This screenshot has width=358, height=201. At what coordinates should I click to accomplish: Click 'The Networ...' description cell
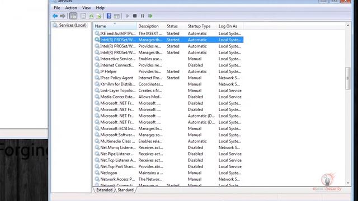pyautogui.click(x=150, y=179)
